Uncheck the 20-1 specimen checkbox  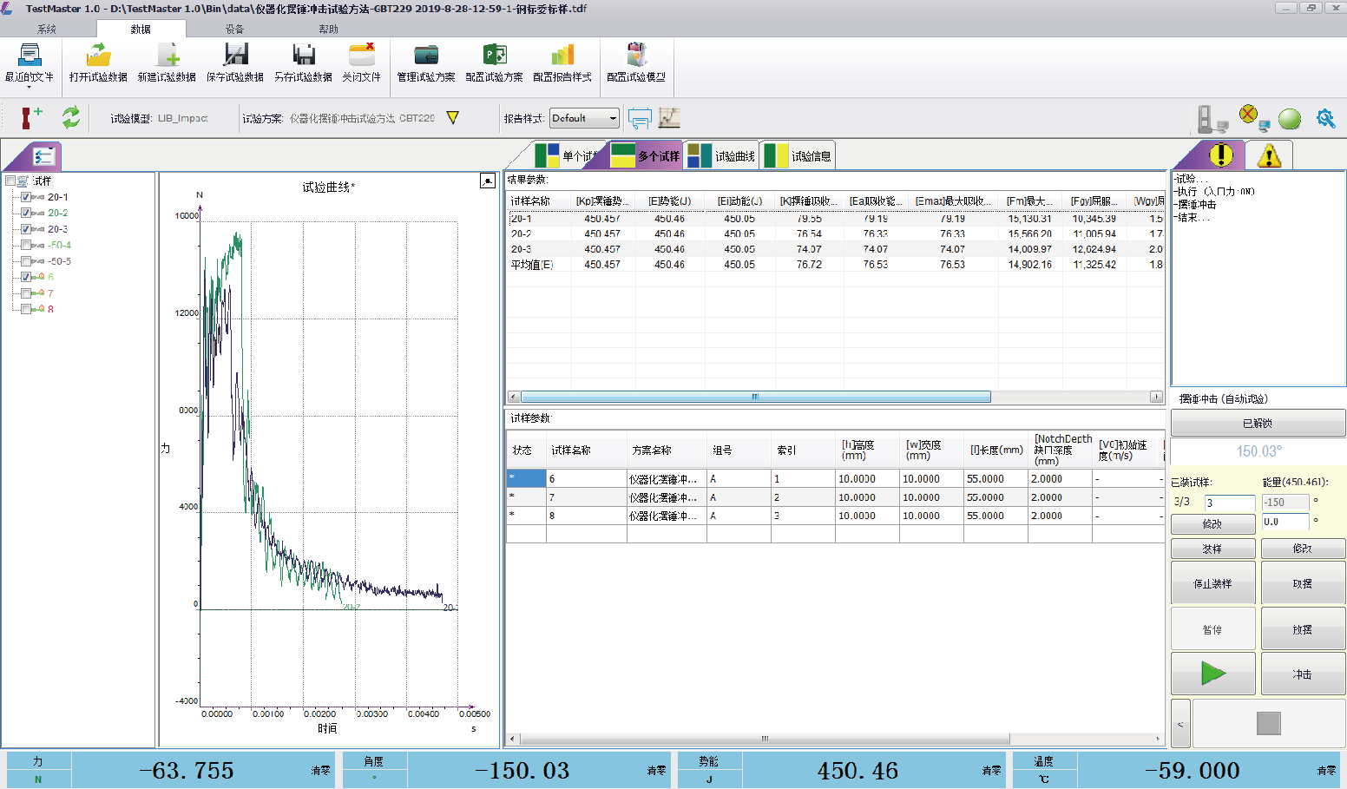point(26,197)
